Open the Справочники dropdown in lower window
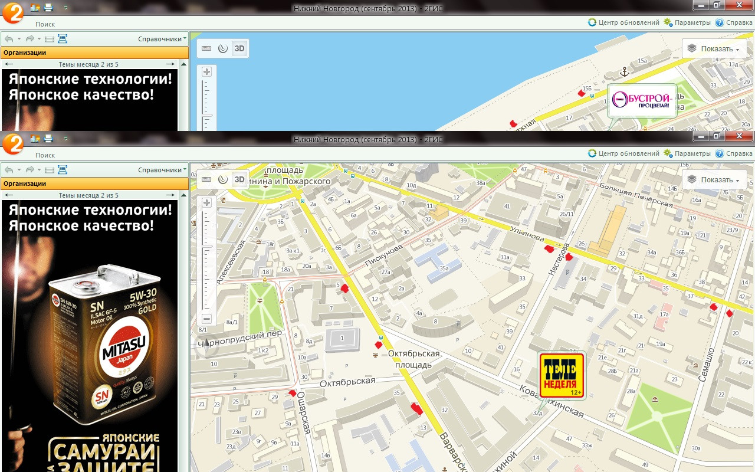The height and width of the screenshot is (472, 755). pos(162,170)
